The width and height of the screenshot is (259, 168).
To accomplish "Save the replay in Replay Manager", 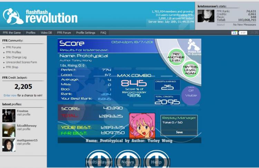I will (x=179, y=132).
